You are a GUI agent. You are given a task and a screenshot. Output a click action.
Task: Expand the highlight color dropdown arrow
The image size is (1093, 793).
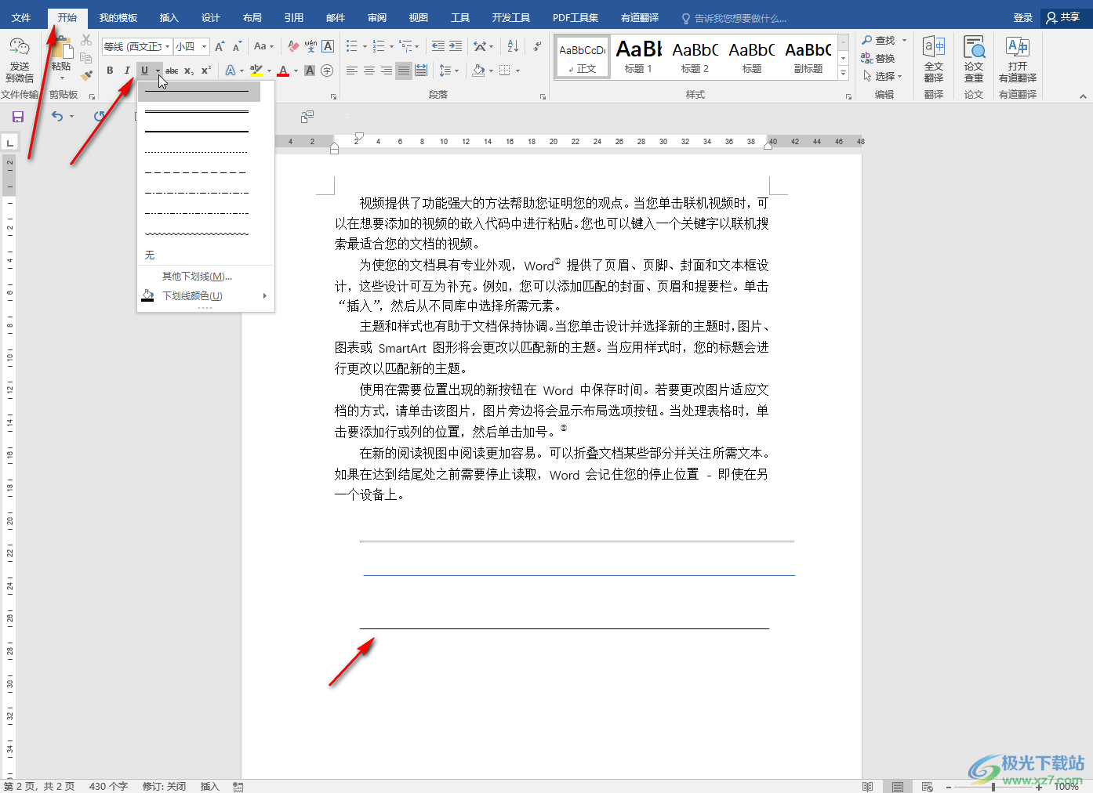pyautogui.click(x=269, y=71)
